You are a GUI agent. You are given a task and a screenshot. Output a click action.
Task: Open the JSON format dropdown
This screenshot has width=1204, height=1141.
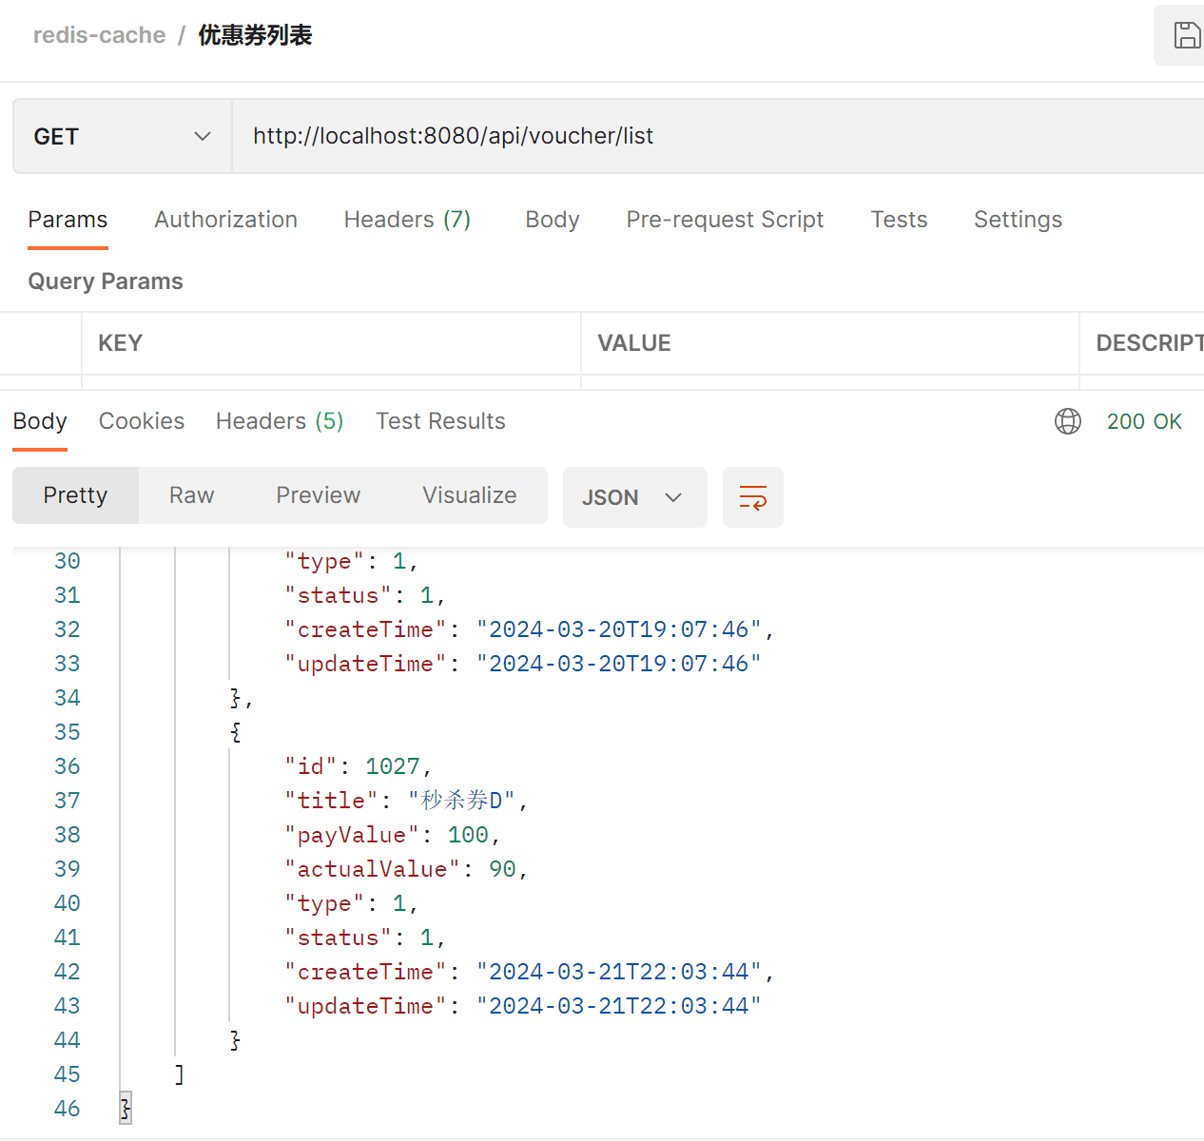pos(634,497)
